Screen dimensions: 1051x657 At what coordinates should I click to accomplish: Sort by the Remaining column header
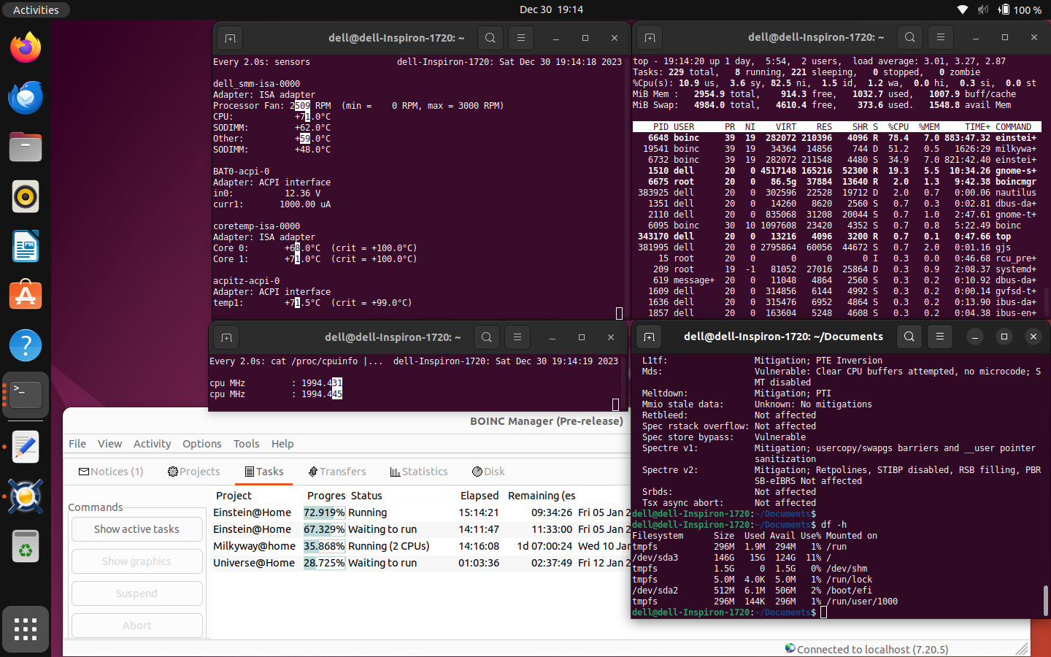coord(542,496)
